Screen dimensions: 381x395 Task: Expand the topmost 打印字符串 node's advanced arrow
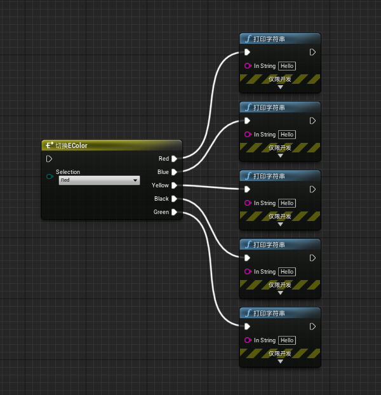tap(280, 87)
